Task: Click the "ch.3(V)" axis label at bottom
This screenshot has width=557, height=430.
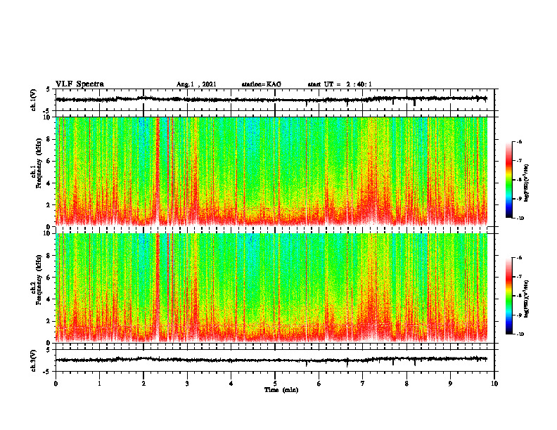Action: tap(34, 360)
